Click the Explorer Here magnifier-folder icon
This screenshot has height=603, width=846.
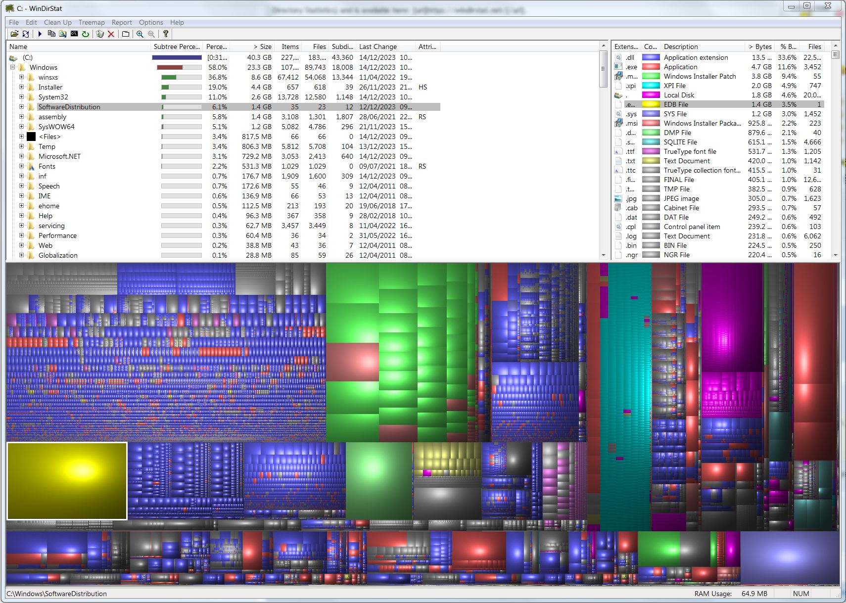(63, 34)
